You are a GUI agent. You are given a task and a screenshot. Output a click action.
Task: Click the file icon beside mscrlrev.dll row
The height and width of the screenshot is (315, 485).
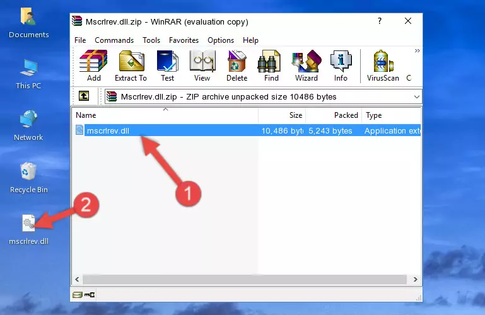pos(79,130)
